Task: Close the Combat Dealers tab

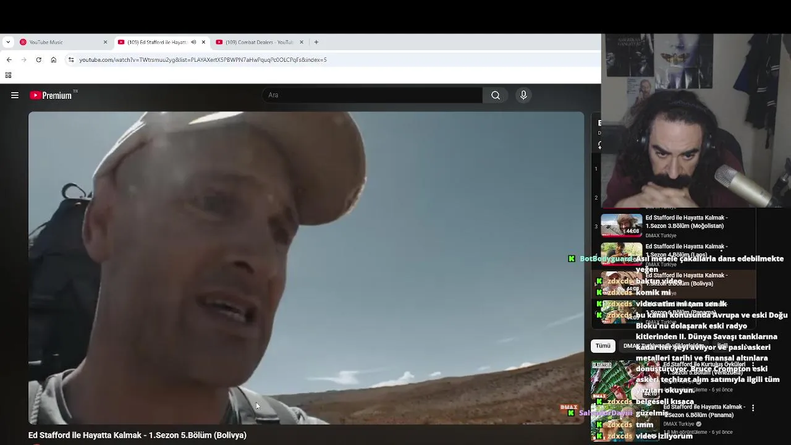Action: click(x=302, y=42)
